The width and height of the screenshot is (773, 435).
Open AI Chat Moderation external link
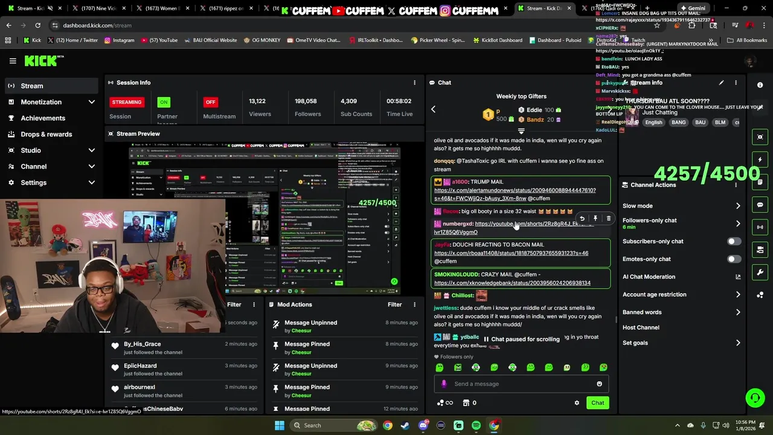tap(738, 277)
